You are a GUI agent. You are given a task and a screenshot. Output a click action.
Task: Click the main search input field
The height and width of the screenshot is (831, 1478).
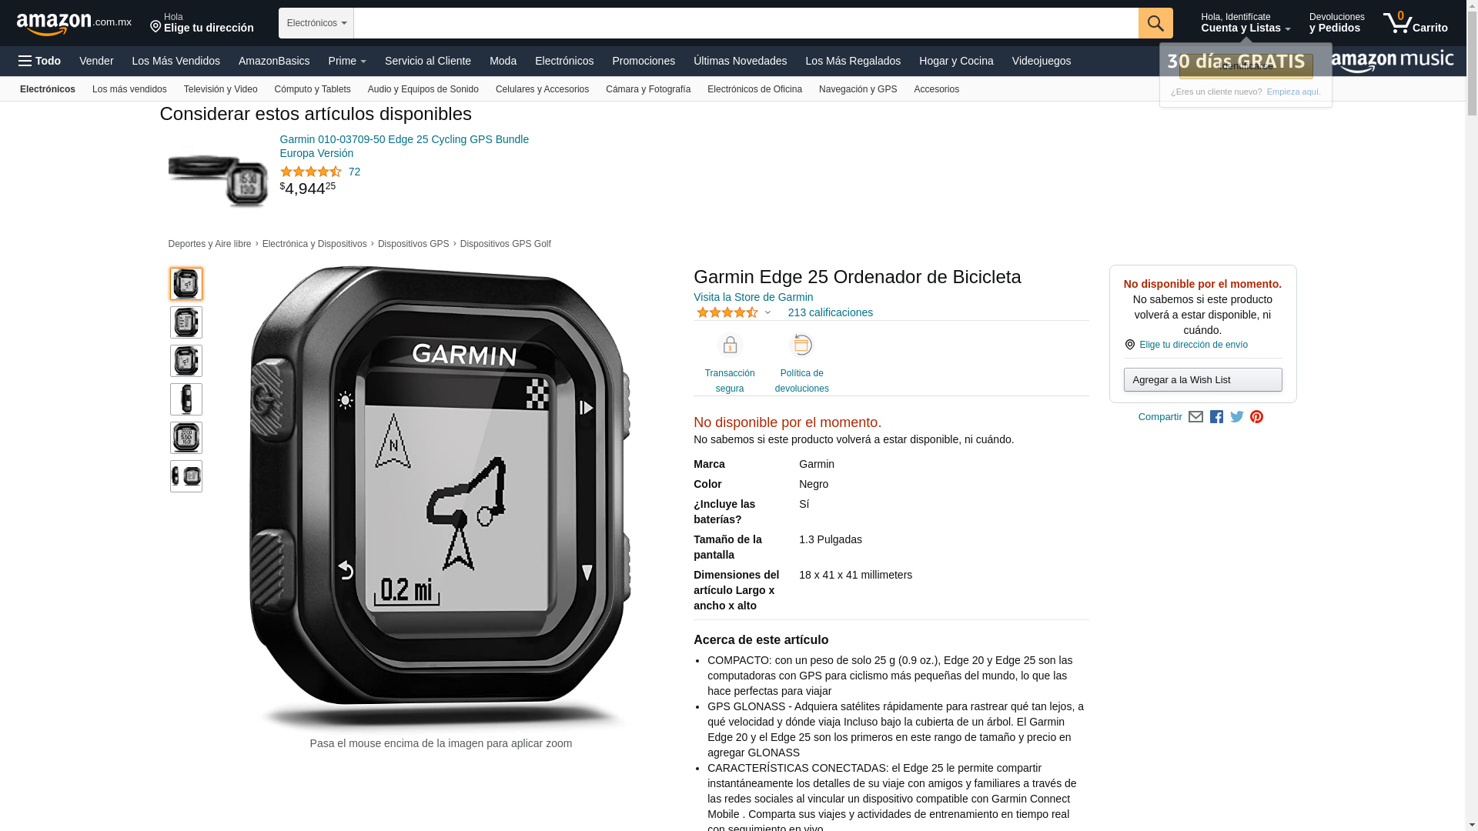[x=746, y=23]
